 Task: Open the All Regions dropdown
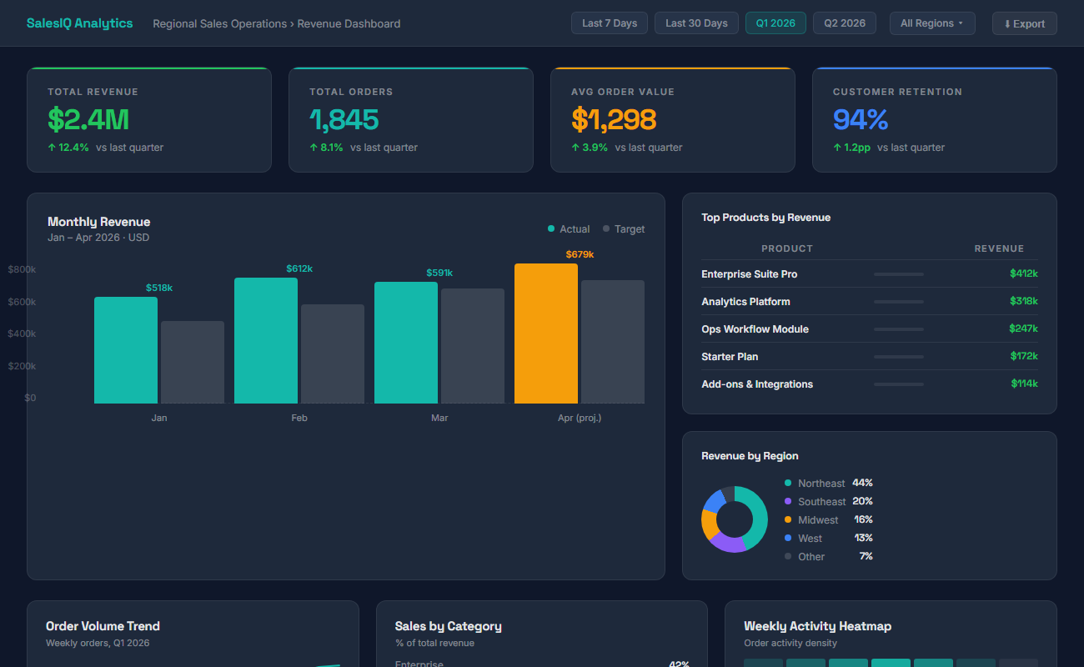(x=932, y=23)
